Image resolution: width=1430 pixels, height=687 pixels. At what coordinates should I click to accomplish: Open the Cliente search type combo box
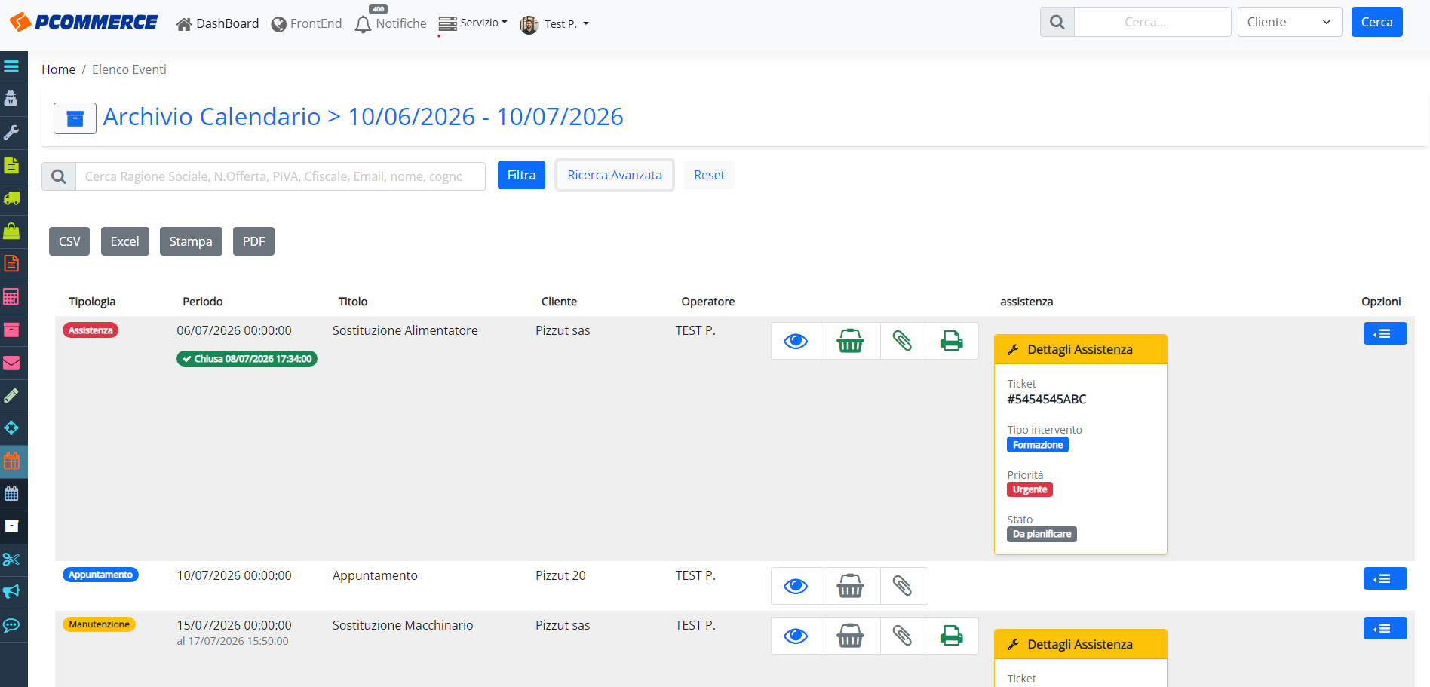pyautogui.click(x=1290, y=22)
